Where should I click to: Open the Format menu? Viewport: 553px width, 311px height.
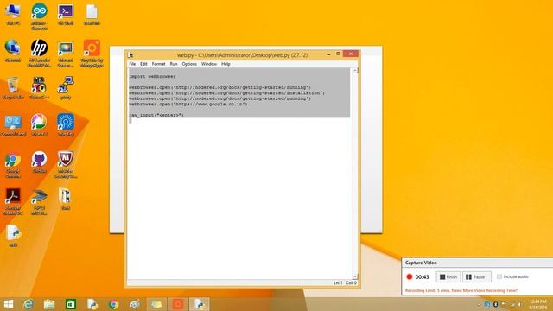pyautogui.click(x=158, y=64)
